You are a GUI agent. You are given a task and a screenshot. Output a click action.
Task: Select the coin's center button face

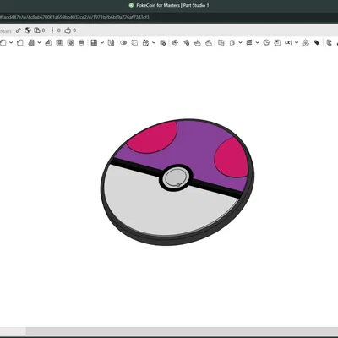(x=176, y=178)
